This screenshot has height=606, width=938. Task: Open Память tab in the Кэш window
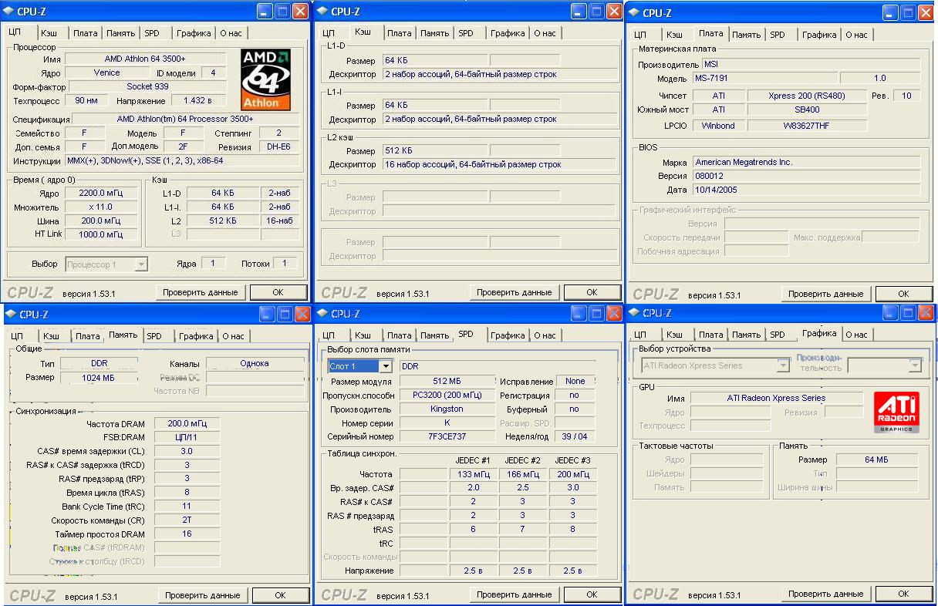coord(435,34)
